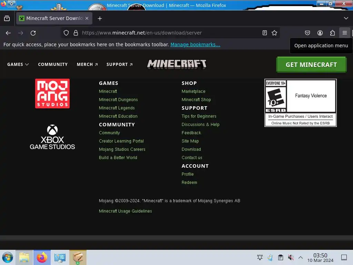Open Profile link under Account
This screenshot has height=265, width=353.
click(x=188, y=174)
